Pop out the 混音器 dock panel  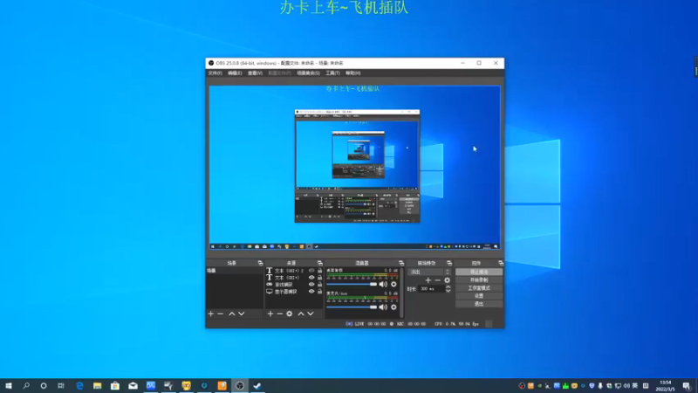pos(401,263)
